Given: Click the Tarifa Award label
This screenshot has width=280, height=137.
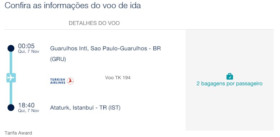Looking at the screenshot, I should point(18,133).
